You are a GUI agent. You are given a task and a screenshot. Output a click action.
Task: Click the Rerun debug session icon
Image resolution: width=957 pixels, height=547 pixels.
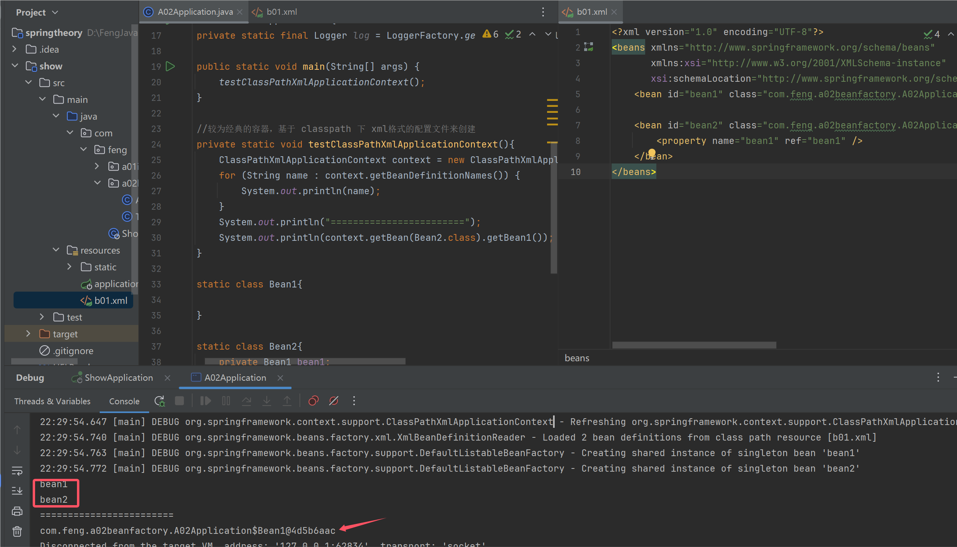[159, 401]
